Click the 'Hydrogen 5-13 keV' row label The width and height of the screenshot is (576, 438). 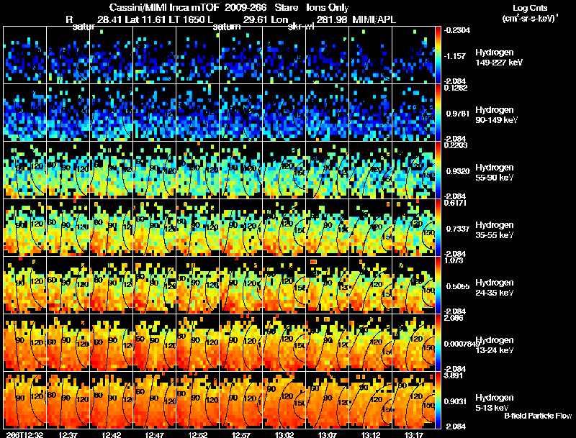pyautogui.click(x=495, y=403)
